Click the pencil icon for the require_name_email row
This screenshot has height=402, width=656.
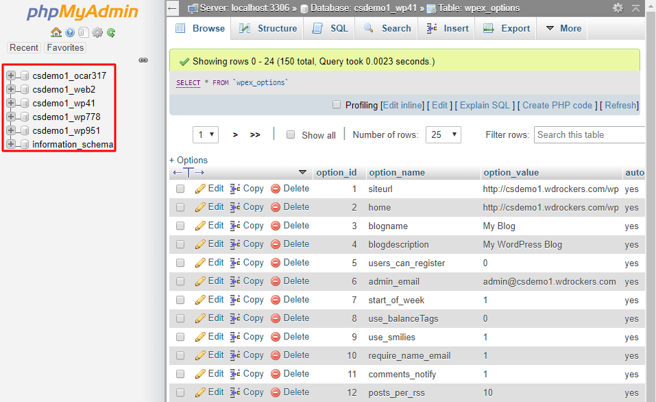(x=200, y=355)
